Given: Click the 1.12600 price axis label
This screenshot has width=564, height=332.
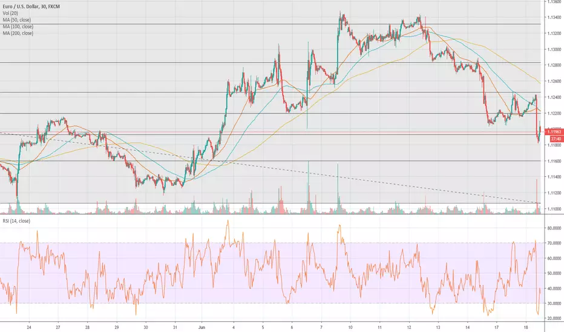Looking at the screenshot, I should (555, 81).
